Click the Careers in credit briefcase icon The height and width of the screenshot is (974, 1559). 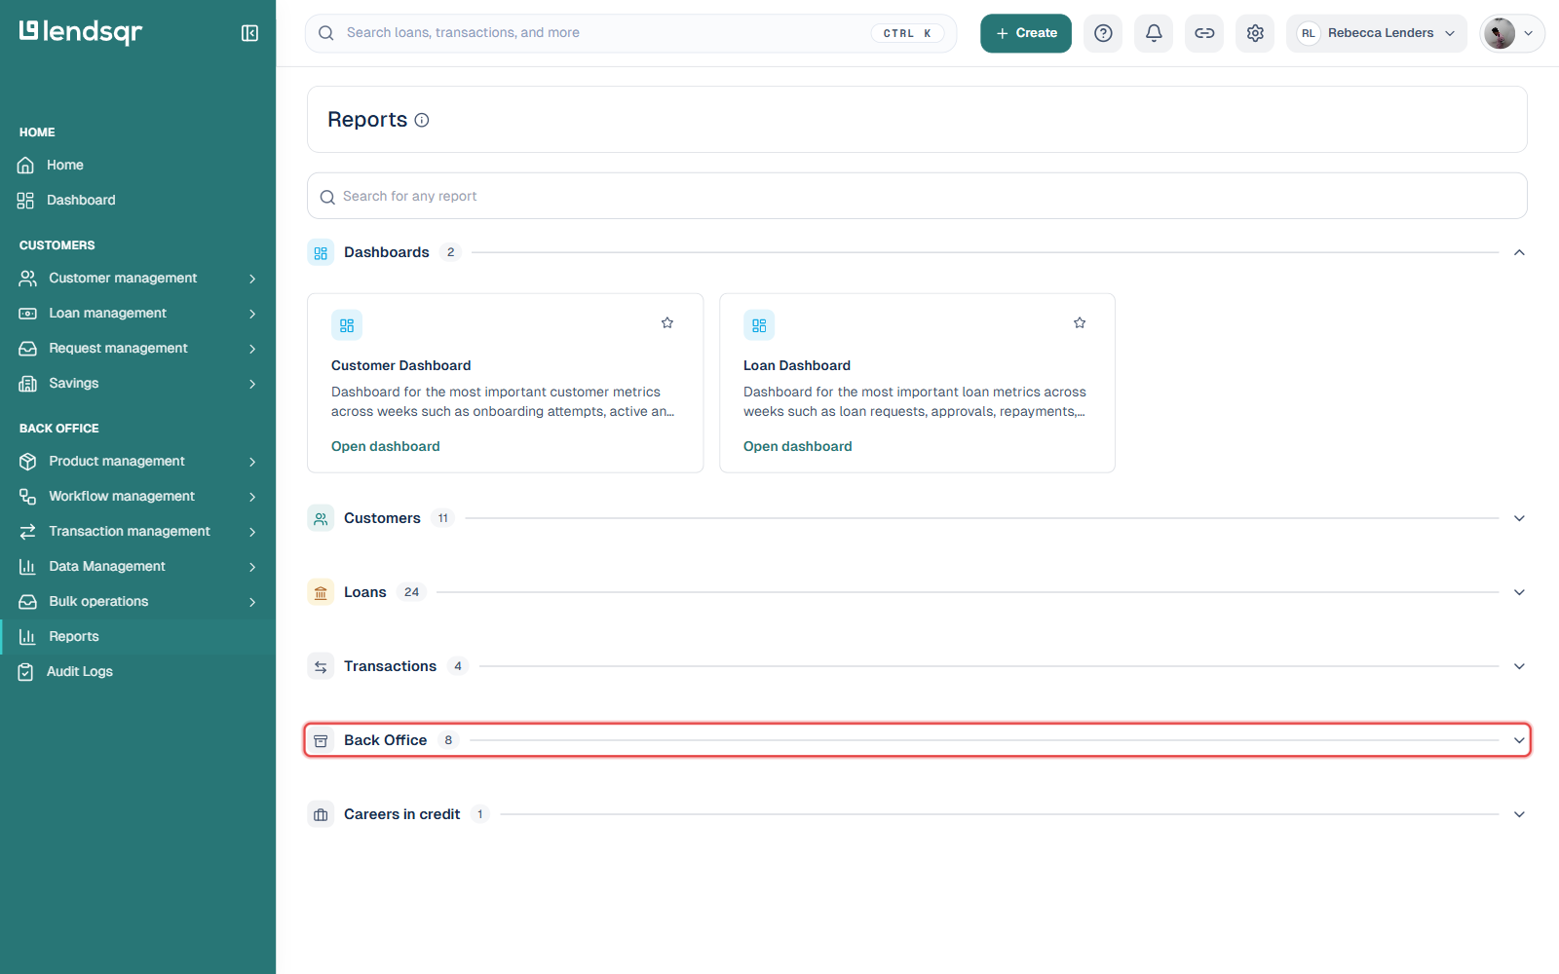(321, 814)
